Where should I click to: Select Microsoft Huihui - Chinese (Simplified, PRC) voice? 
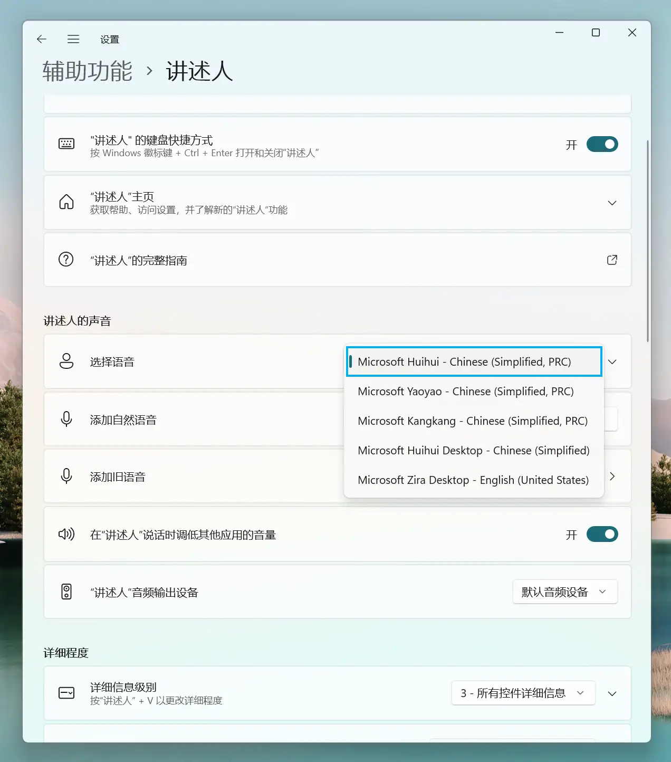coord(474,361)
